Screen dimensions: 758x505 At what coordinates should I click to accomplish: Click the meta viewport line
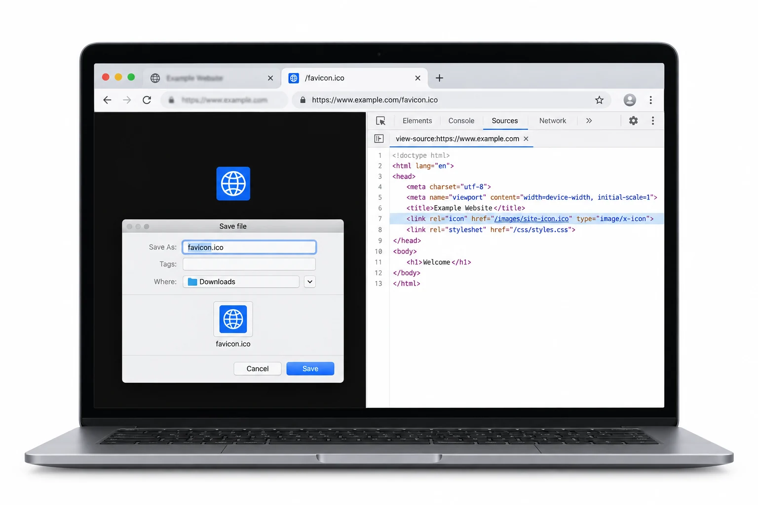pos(532,197)
